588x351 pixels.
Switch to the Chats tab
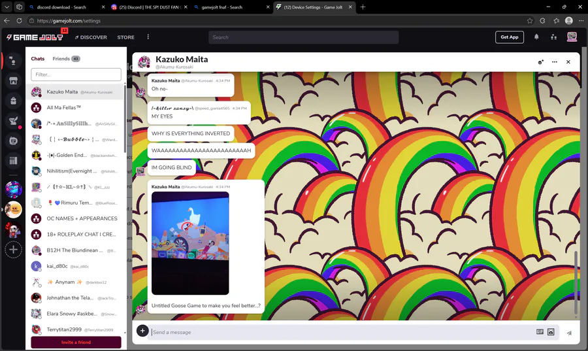point(37,59)
